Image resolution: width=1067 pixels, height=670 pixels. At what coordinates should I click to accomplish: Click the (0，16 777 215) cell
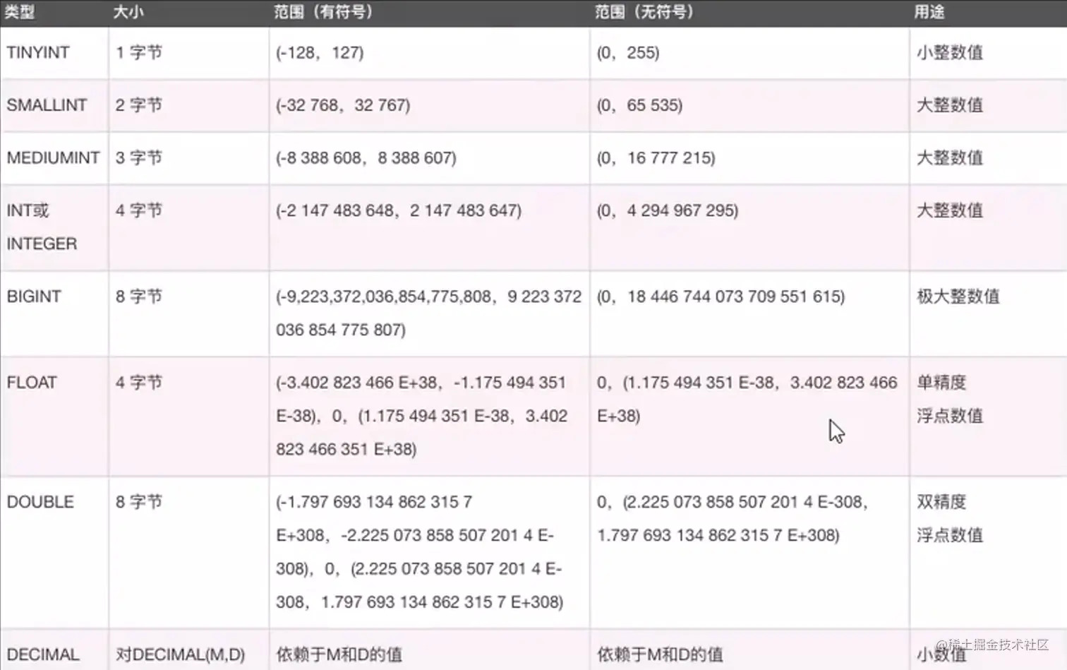[656, 158]
